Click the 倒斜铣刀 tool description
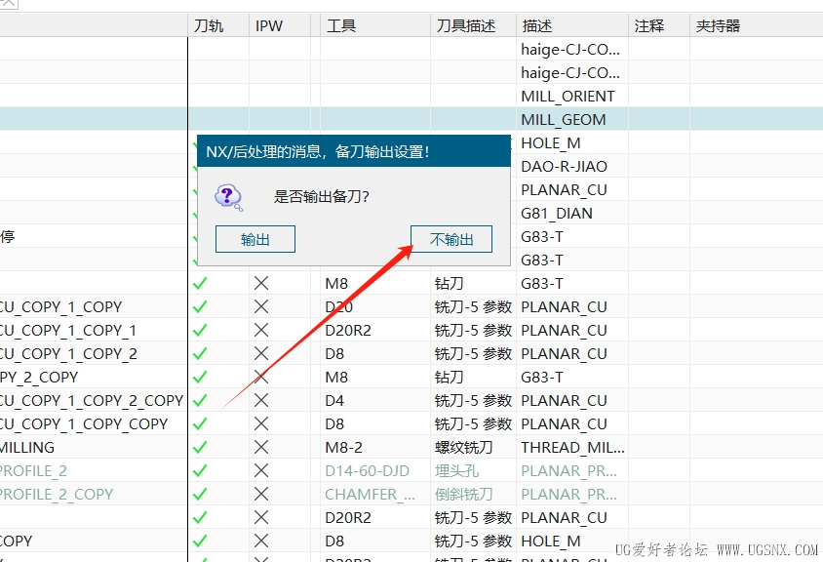The height and width of the screenshot is (562, 823). tap(463, 495)
